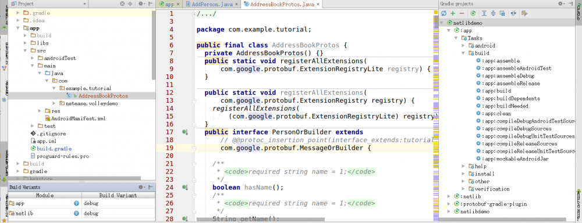Image resolution: width=582 pixels, height=223 pixels.
Task: Expand the androidTest folder
Action: coord(33,58)
